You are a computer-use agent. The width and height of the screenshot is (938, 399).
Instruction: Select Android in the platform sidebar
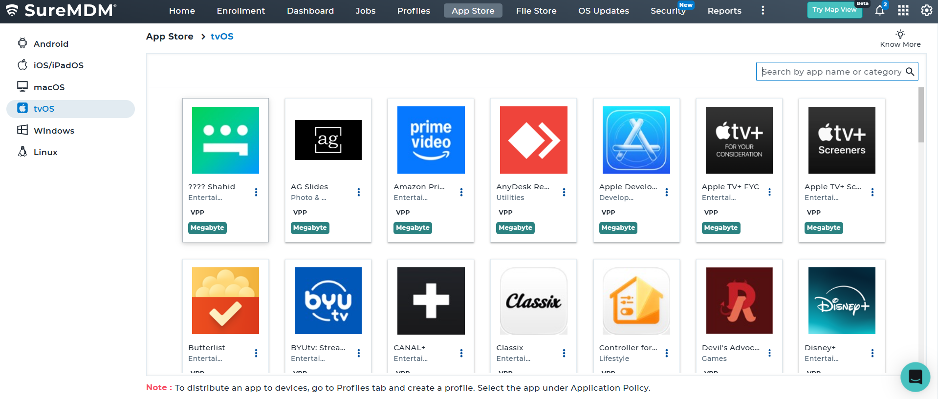pyautogui.click(x=51, y=44)
